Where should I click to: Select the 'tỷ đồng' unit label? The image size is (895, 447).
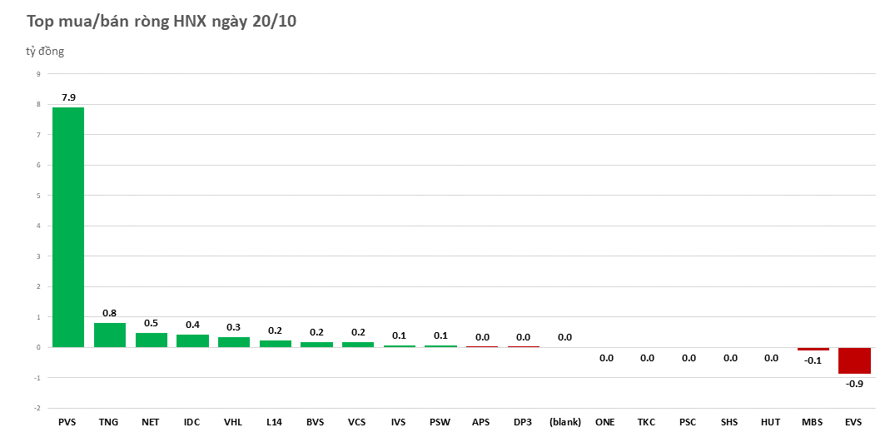tap(45, 52)
